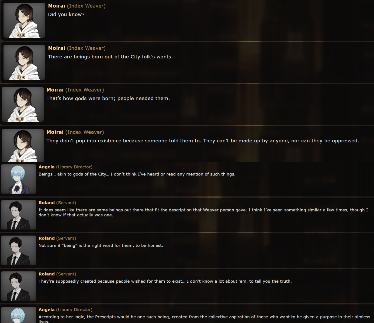
Task: Click the "They're supposedly created because people wished" text
Action: (x=165, y=281)
